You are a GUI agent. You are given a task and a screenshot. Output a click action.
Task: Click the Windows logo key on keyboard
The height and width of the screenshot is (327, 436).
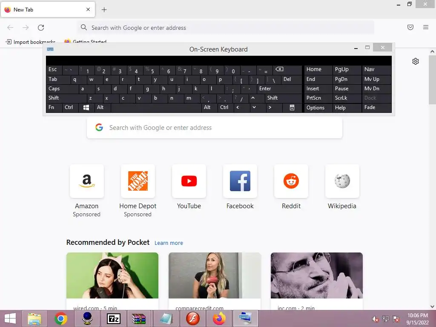[86, 108]
